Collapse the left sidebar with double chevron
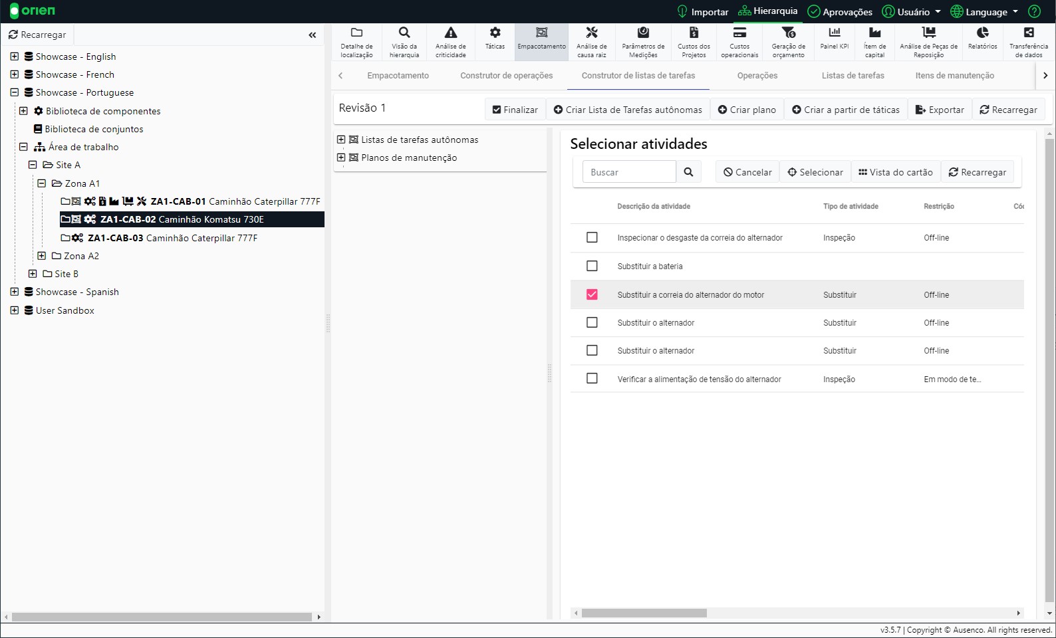 (x=312, y=35)
